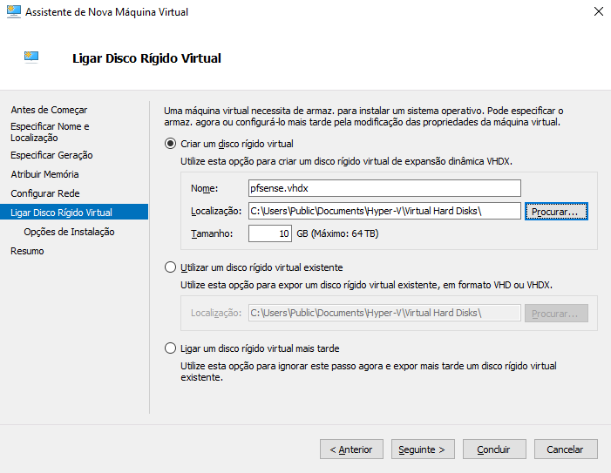Go to 'Especificar Nome e Localização' step
611x473 pixels.
coord(50,132)
